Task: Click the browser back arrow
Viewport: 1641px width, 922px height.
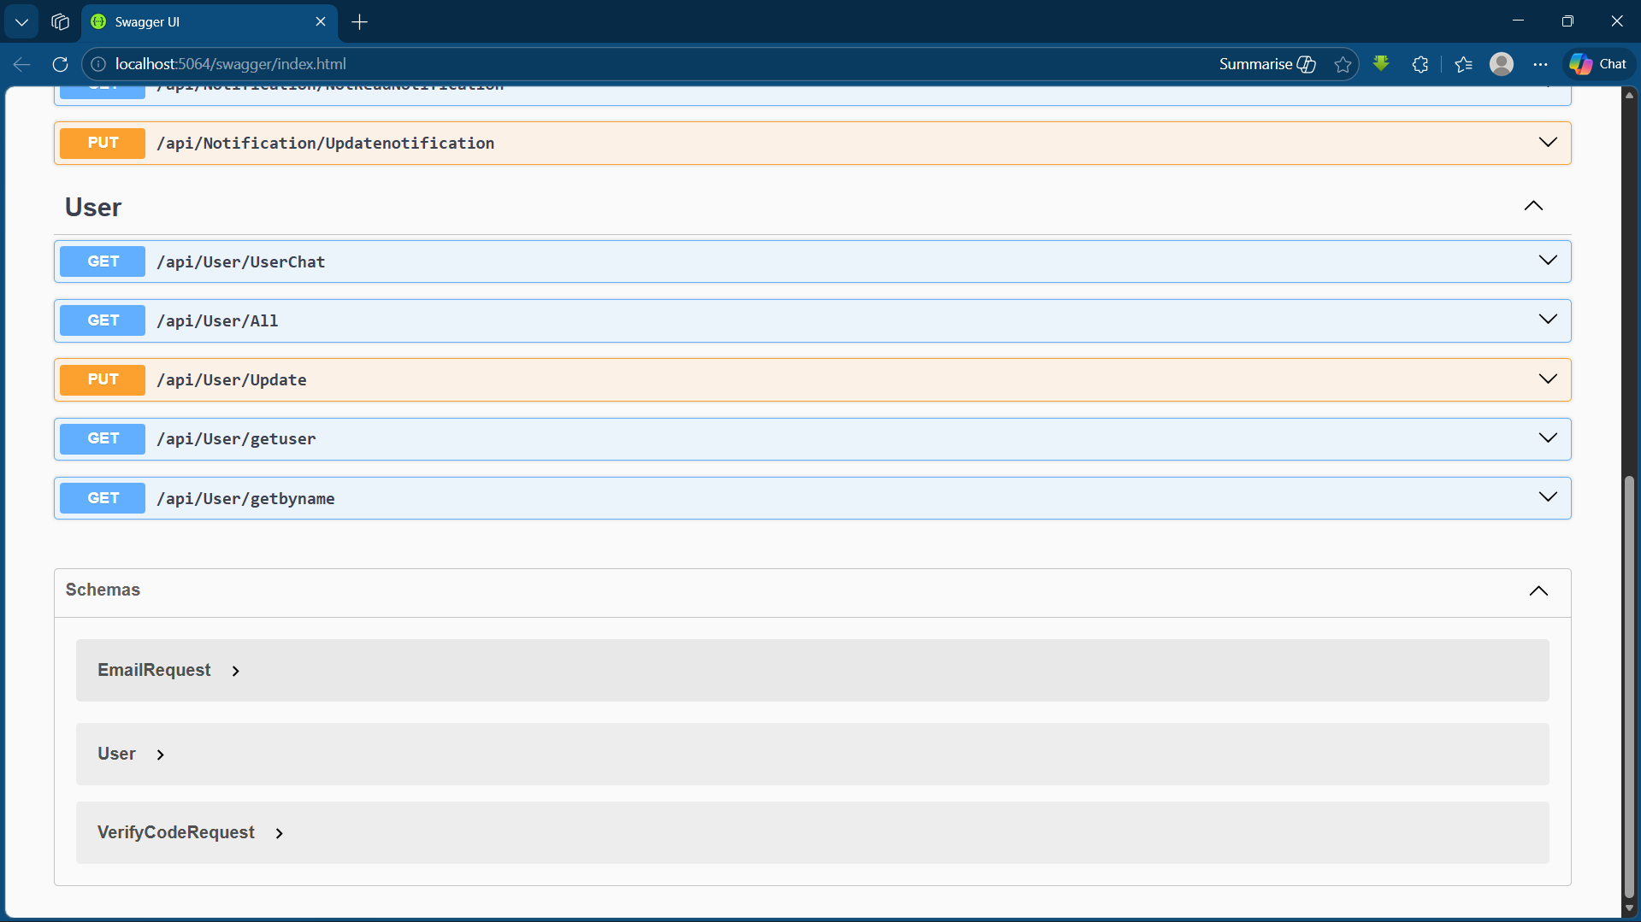Action: [22, 64]
